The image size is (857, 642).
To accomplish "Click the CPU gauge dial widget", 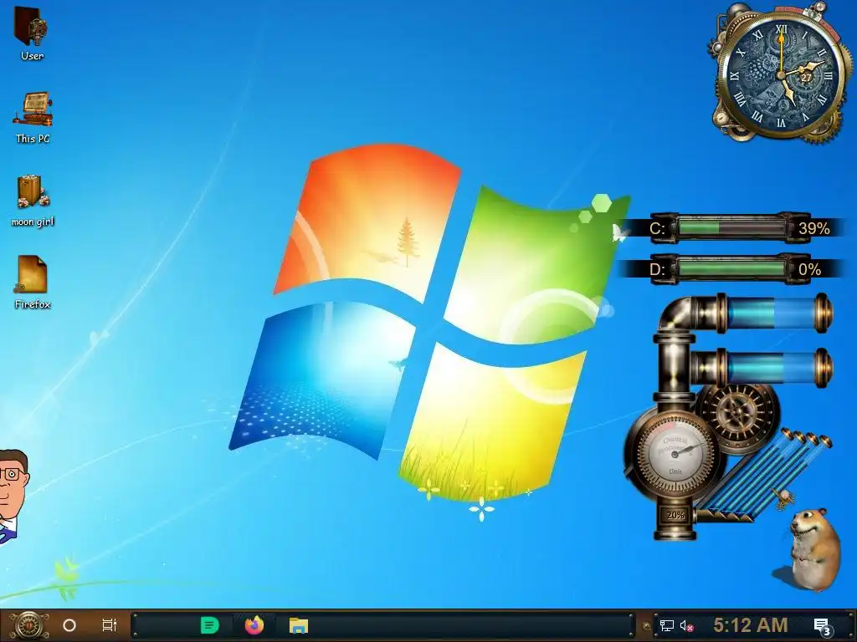I will 675,453.
